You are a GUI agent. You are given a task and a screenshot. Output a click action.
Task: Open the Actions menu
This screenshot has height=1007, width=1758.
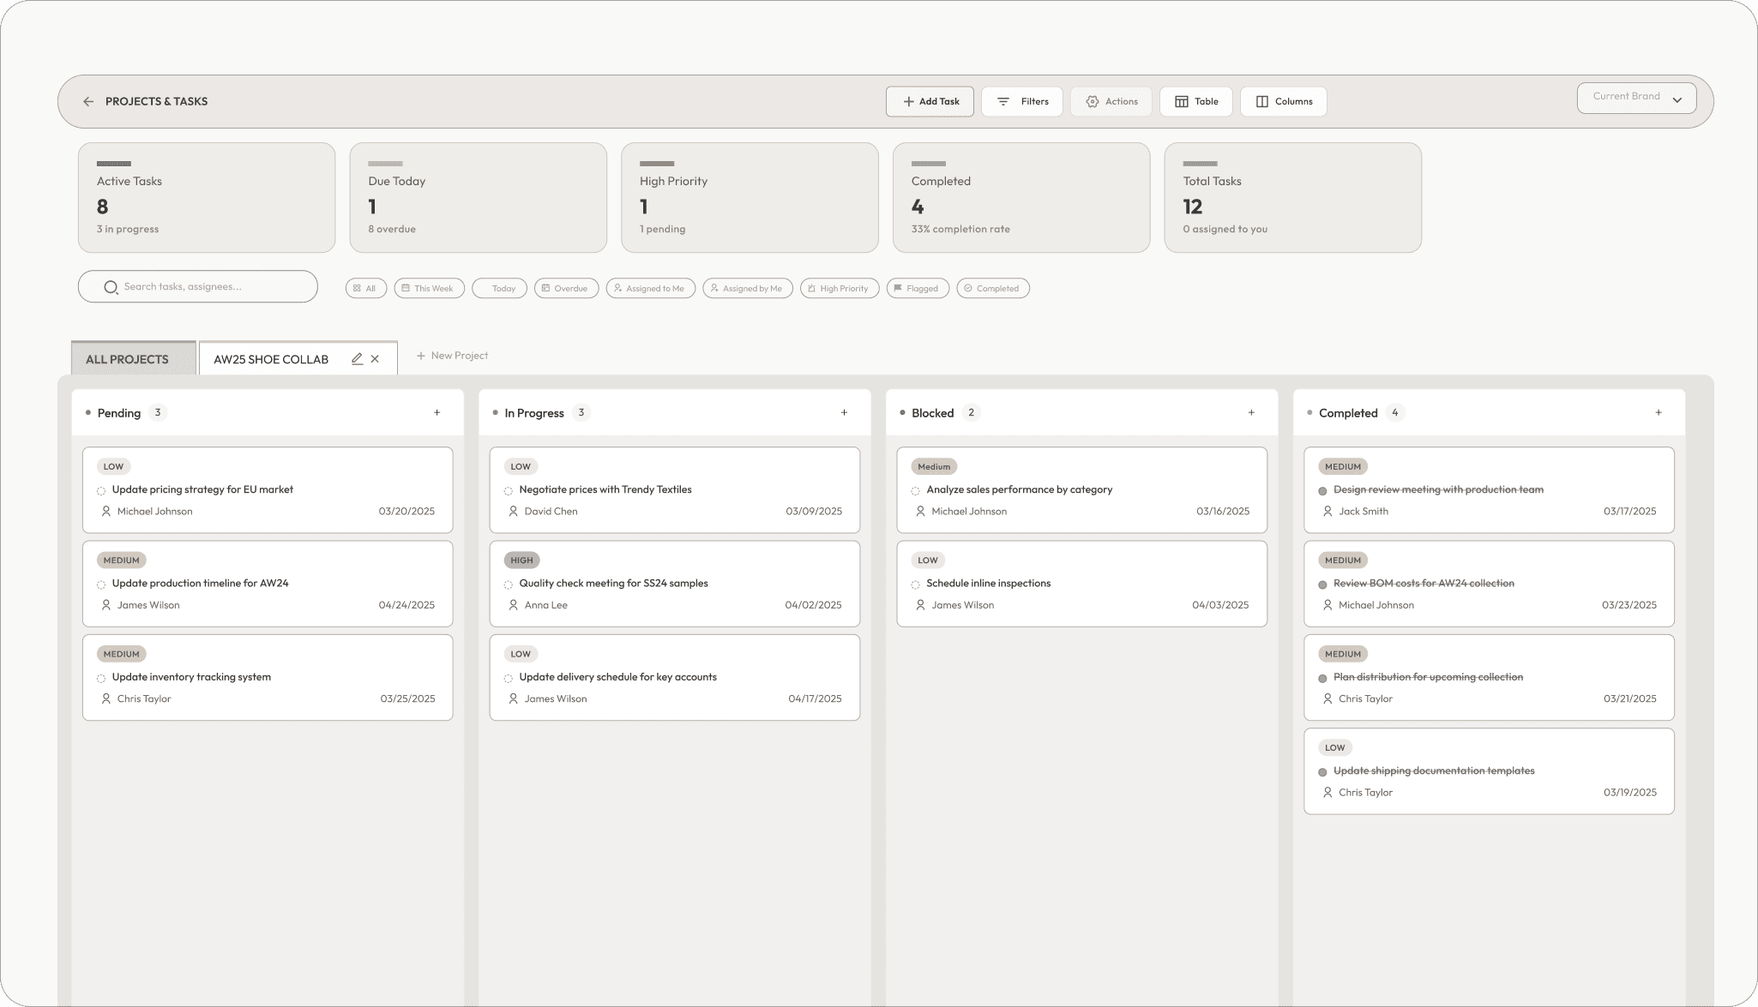pyautogui.click(x=1111, y=101)
